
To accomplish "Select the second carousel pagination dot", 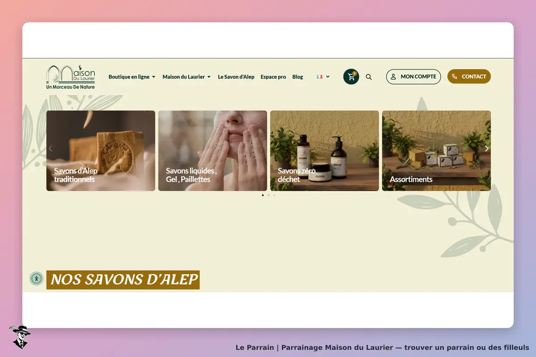I will [x=268, y=195].
